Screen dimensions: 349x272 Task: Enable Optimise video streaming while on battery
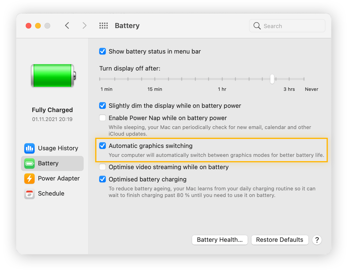pyautogui.click(x=102, y=167)
